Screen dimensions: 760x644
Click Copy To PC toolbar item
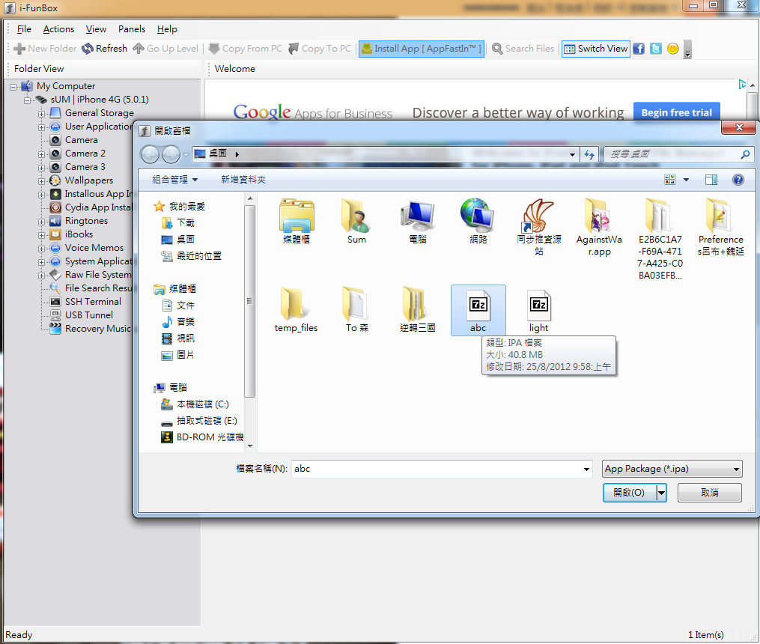coord(320,49)
